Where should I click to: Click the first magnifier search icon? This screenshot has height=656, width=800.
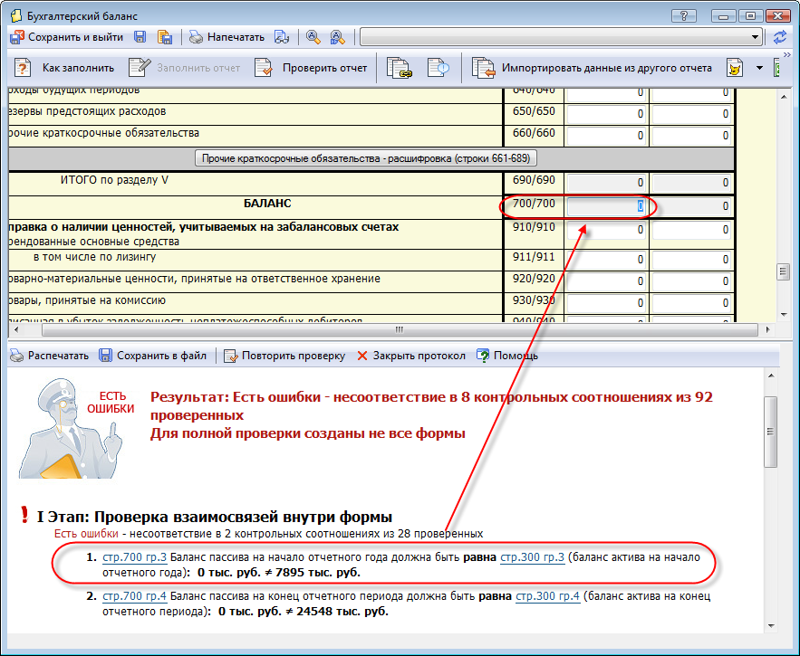pyautogui.click(x=313, y=37)
